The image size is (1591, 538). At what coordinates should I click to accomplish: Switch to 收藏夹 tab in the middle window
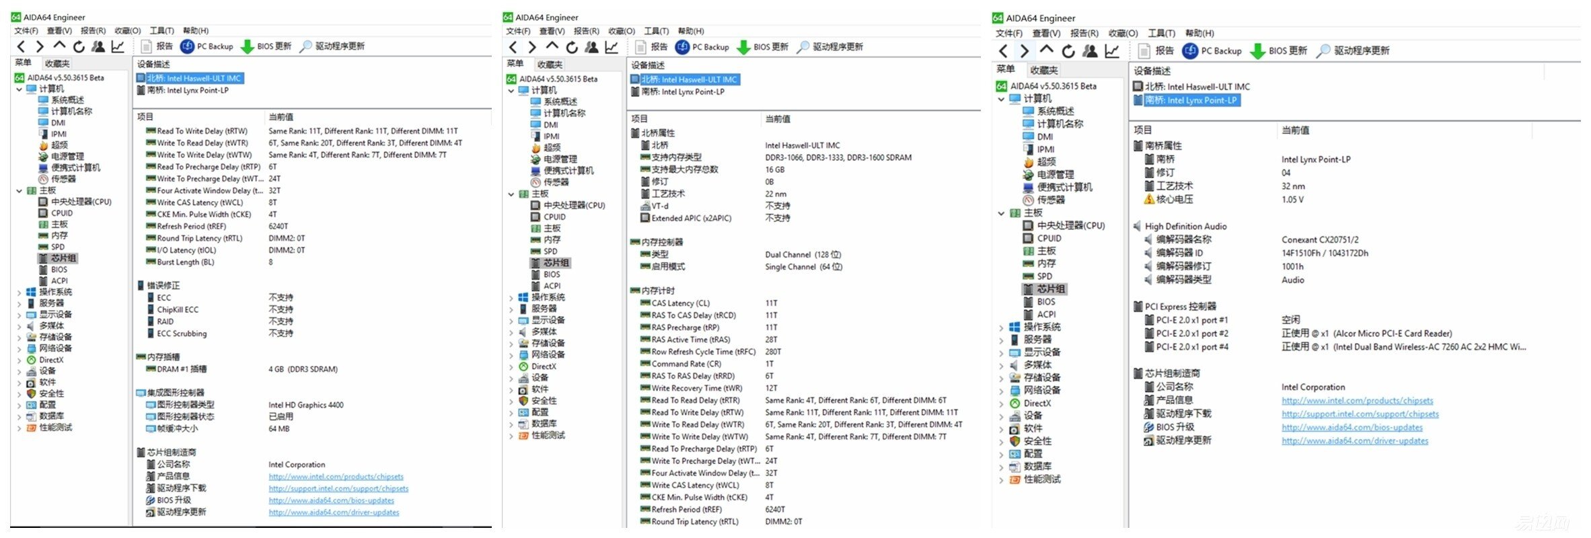click(550, 65)
